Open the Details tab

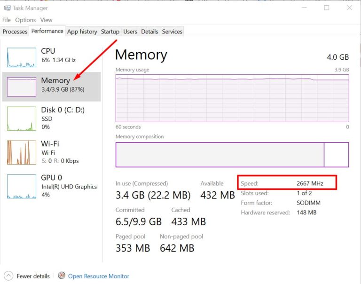click(149, 32)
